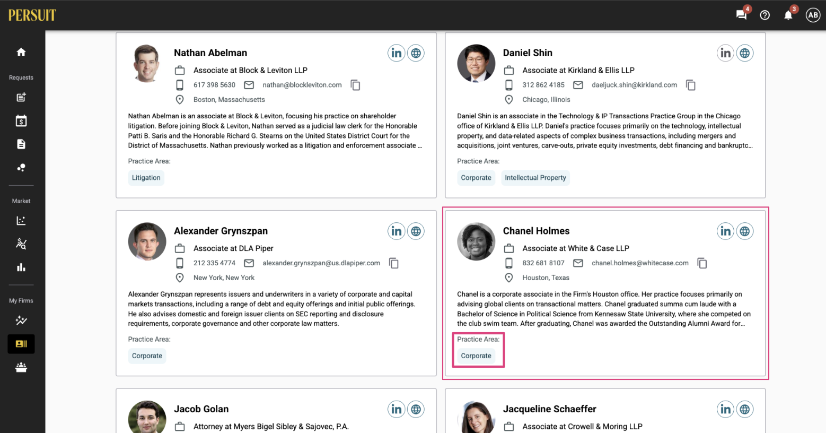Screen dimensions: 826x433
Task: Open the chat messages icon
Action: [742, 15]
